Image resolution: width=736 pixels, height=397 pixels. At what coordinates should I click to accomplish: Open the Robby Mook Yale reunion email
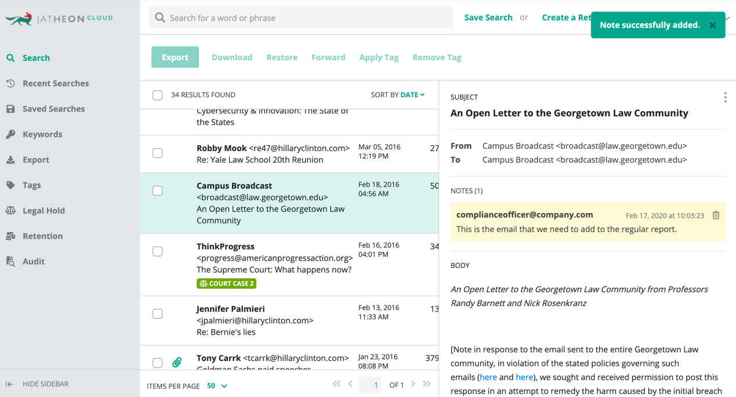point(289,154)
